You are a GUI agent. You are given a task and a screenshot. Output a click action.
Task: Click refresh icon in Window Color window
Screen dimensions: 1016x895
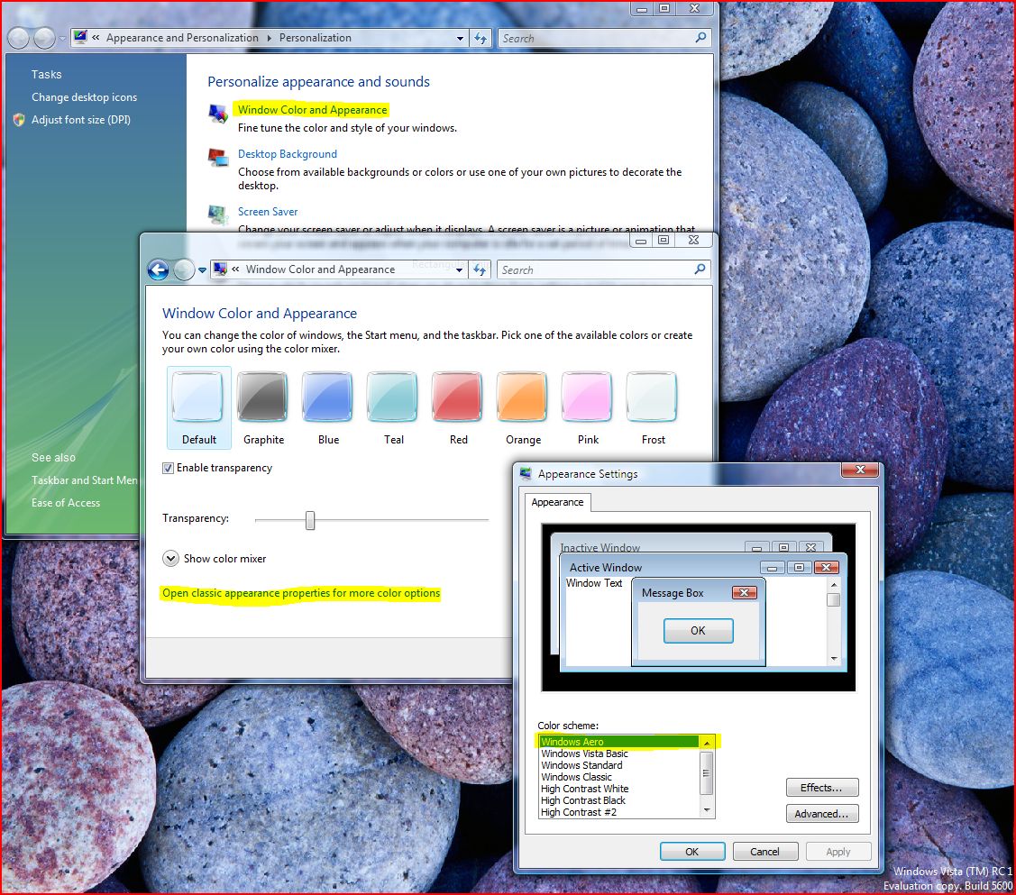(x=480, y=270)
